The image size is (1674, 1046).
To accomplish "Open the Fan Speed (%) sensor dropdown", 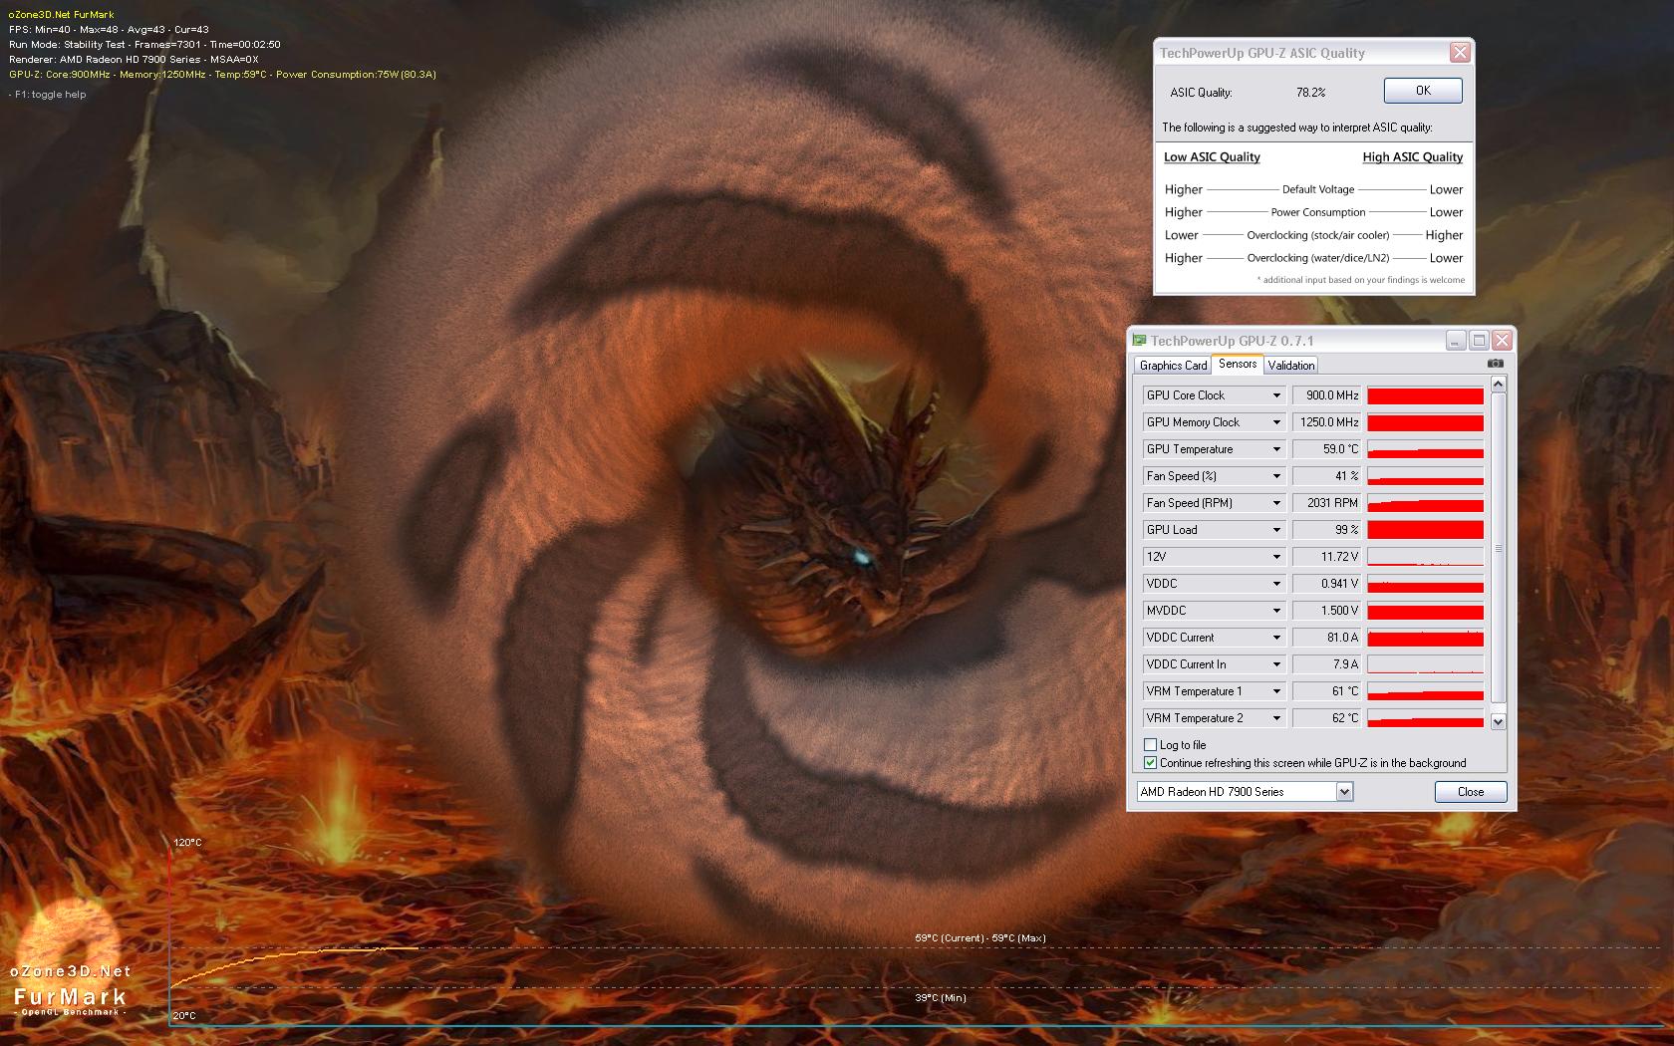I will [1276, 476].
